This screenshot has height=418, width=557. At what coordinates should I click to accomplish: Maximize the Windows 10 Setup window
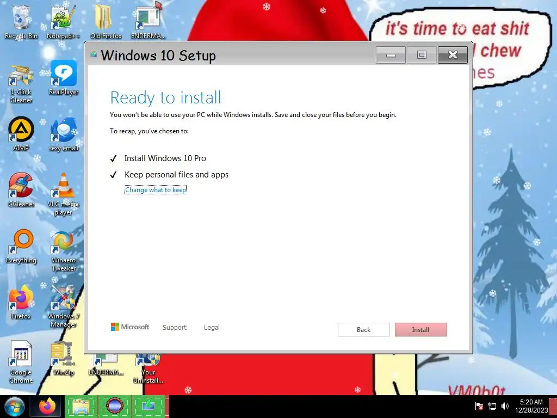tap(422, 55)
